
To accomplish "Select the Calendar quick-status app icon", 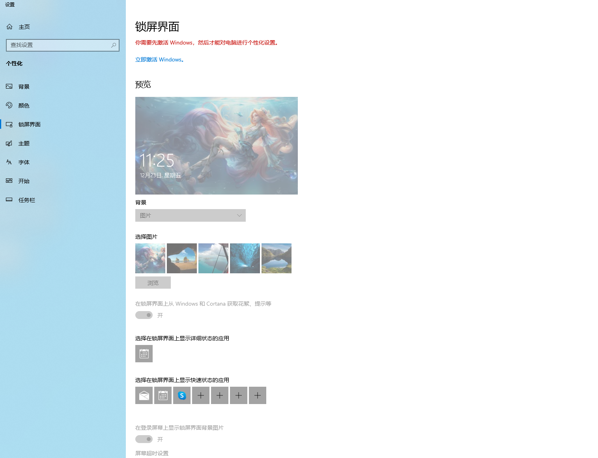I will [163, 395].
